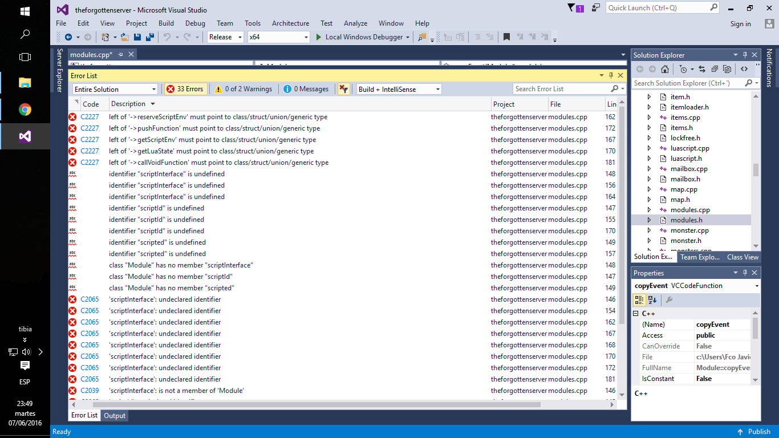The height and width of the screenshot is (438, 779).
Task: Click the Undo arrow icon
Action: click(167, 37)
